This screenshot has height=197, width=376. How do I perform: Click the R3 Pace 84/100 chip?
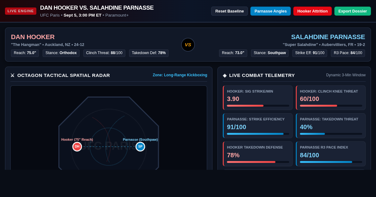[x=348, y=53]
